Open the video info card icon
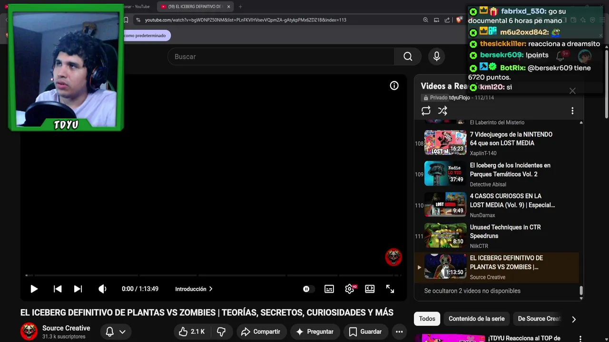609x342 pixels. (394, 85)
